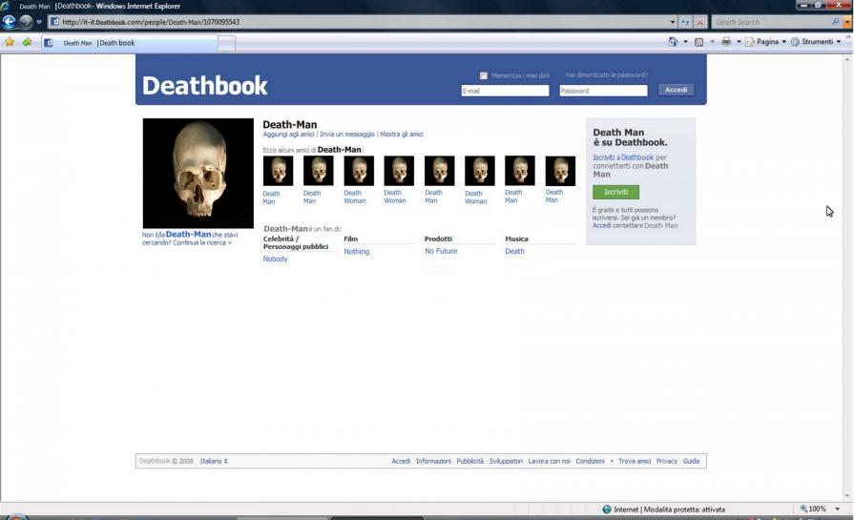This screenshot has height=520, width=854.
Task: Open the search provider dropdown arrow
Action: click(x=847, y=22)
